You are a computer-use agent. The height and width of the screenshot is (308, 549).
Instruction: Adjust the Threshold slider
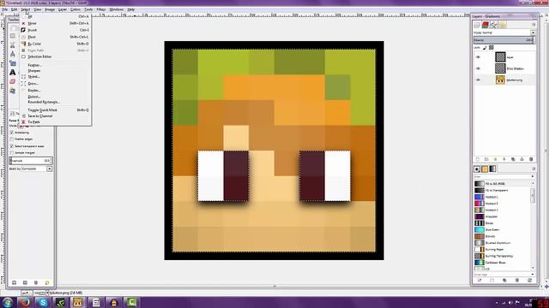[x=31, y=161]
